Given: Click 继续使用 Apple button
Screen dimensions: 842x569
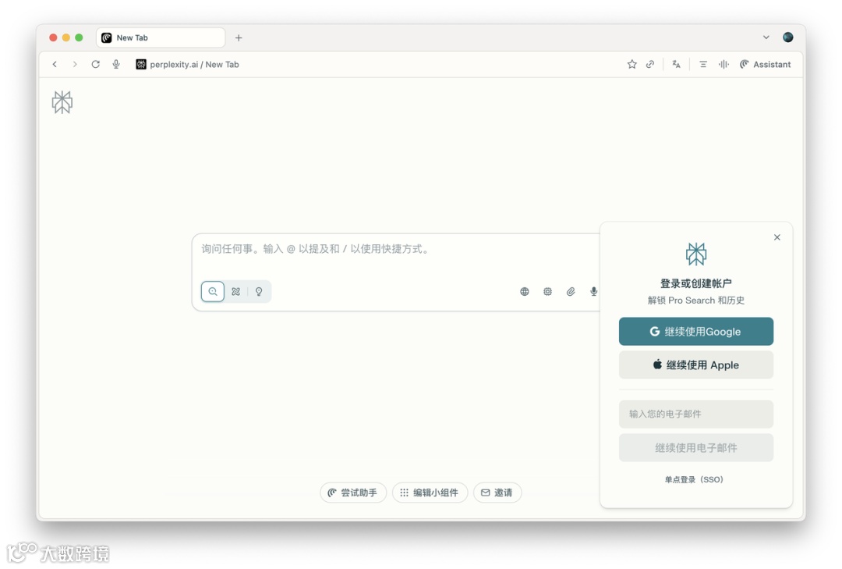Looking at the screenshot, I should [x=696, y=365].
